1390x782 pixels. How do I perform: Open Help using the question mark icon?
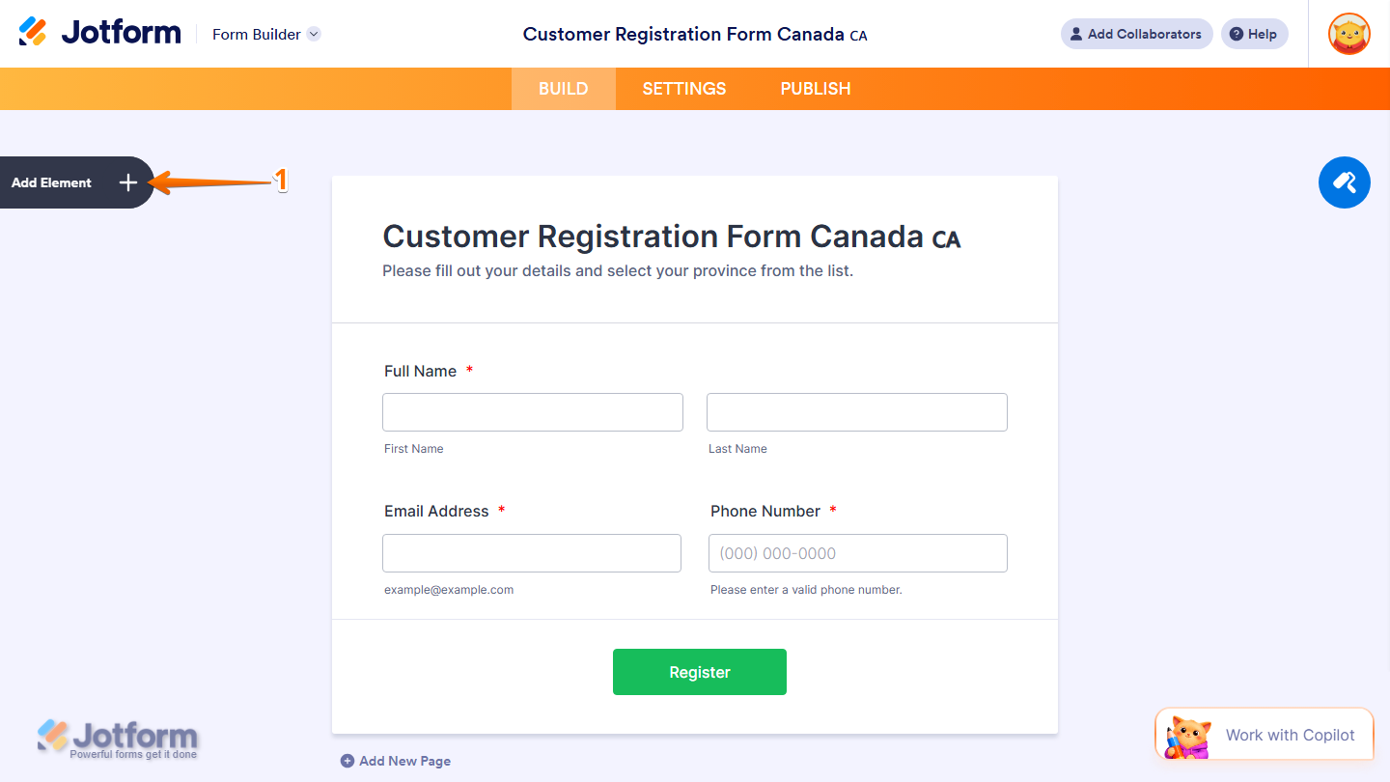tap(1237, 34)
